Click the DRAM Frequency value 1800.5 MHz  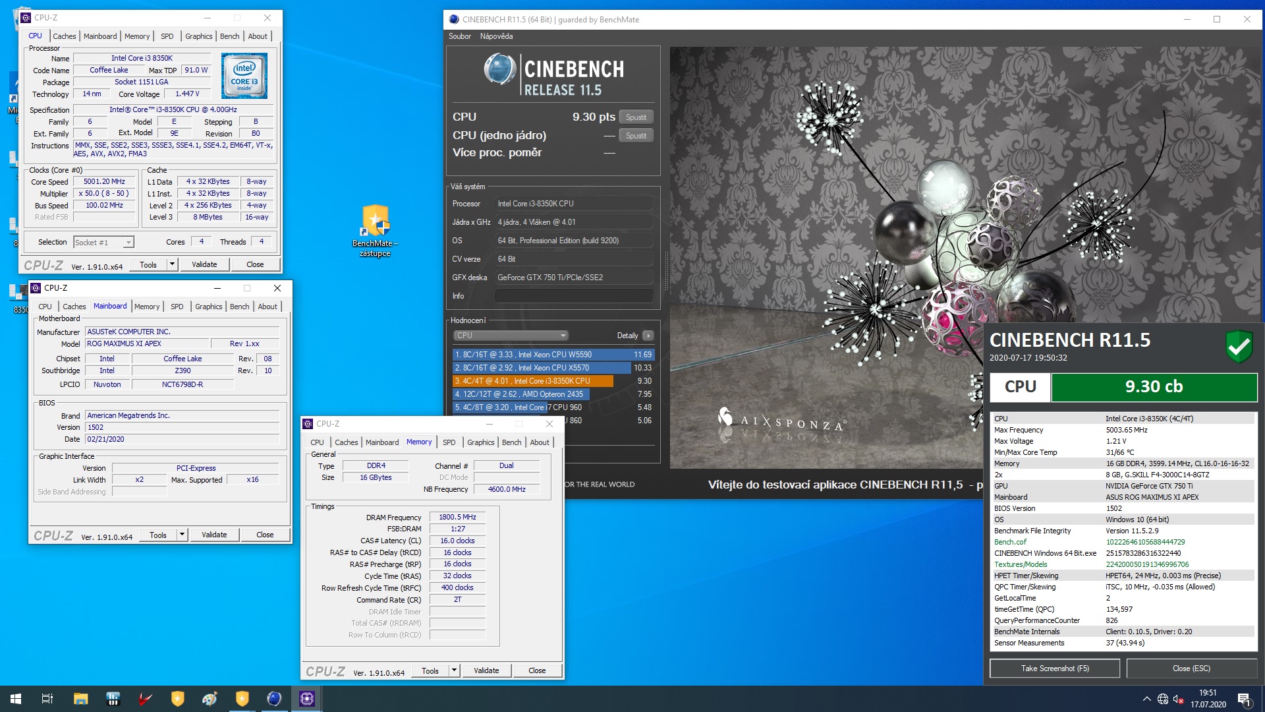tap(457, 517)
